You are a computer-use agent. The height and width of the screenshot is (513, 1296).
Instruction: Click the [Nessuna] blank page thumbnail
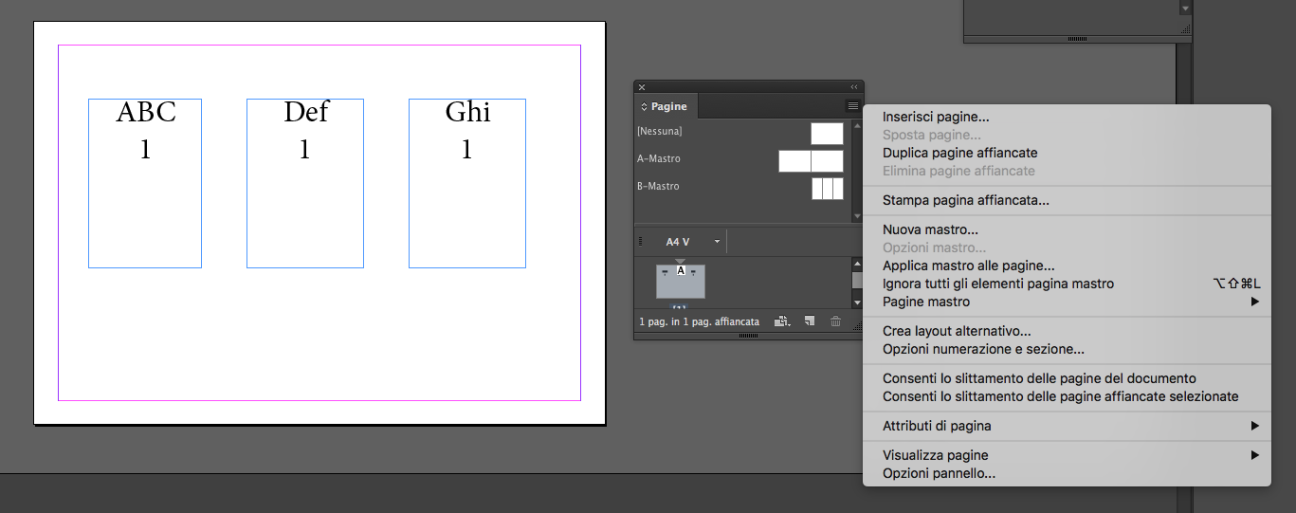pos(827,134)
